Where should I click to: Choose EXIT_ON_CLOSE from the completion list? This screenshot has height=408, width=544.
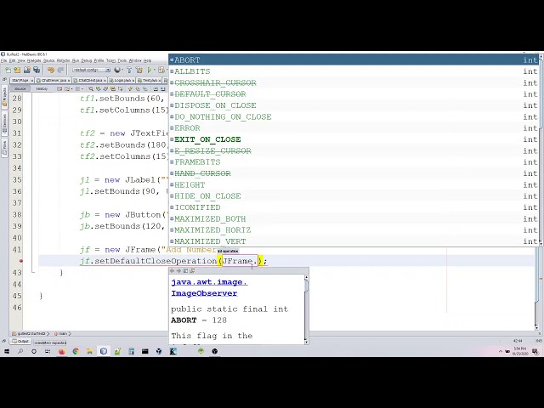[x=354, y=139]
